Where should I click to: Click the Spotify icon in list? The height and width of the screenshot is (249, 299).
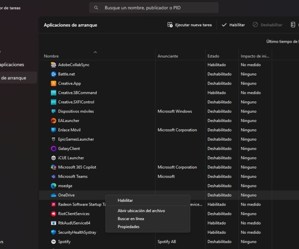[53, 242]
